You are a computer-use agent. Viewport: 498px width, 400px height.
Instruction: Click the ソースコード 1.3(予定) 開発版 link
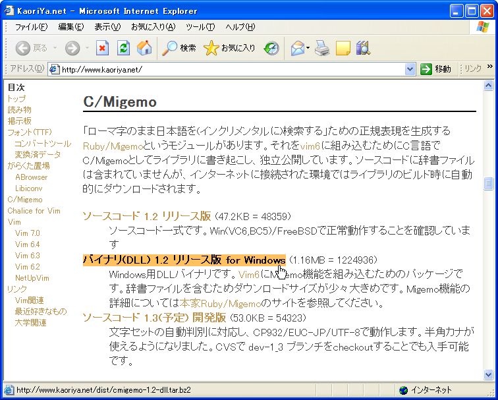pyautogui.click(x=154, y=318)
